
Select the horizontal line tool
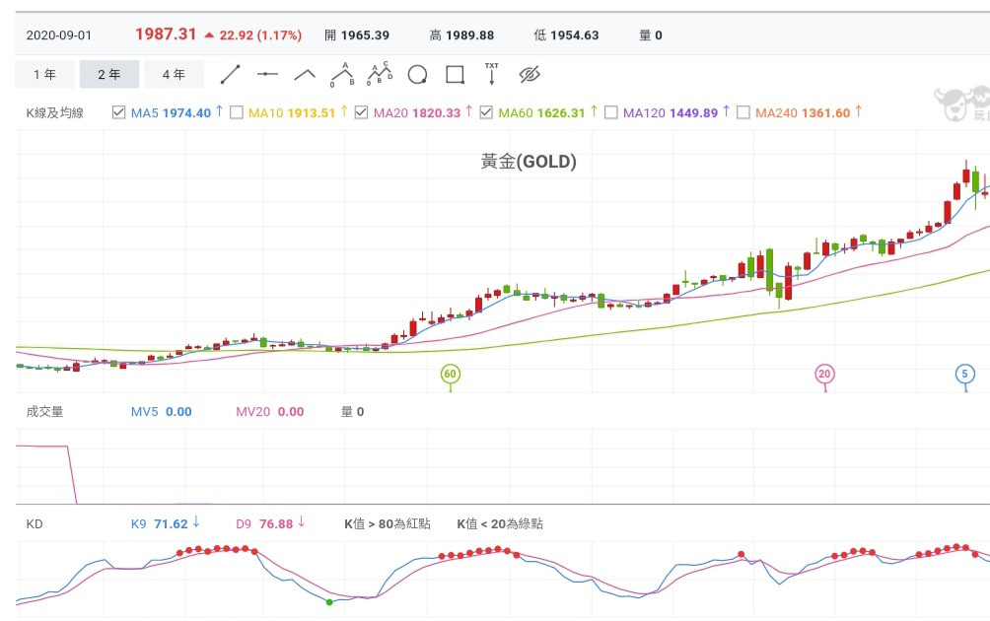[x=267, y=75]
